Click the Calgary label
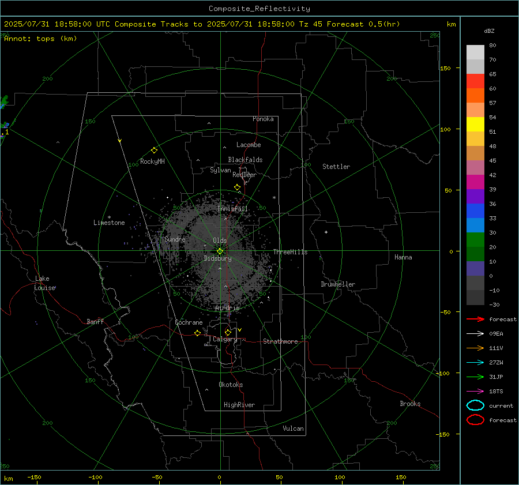Viewport: 519px width, 485px height. click(x=225, y=339)
